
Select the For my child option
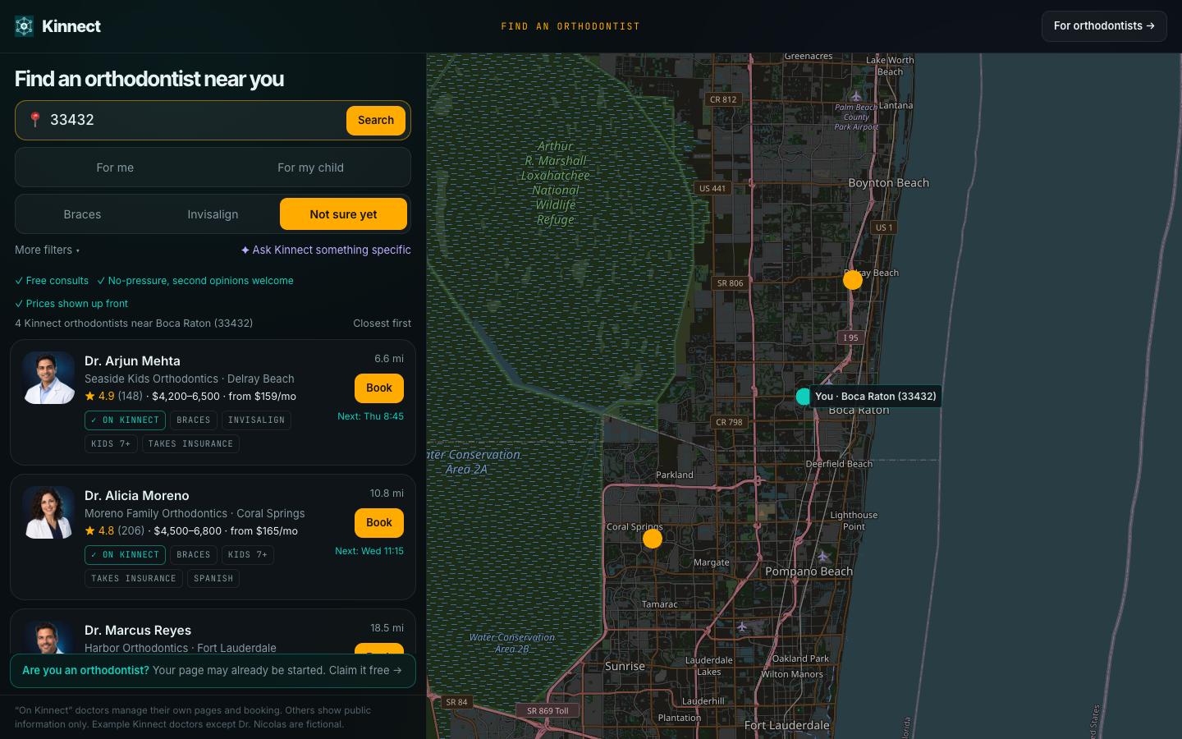(x=310, y=168)
